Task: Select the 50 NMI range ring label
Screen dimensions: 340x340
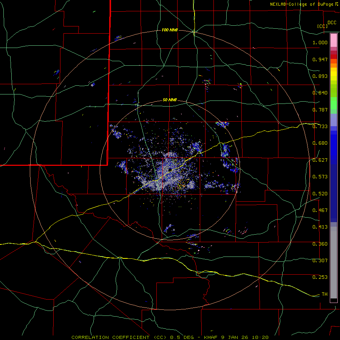Action: click(x=170, y=100)
